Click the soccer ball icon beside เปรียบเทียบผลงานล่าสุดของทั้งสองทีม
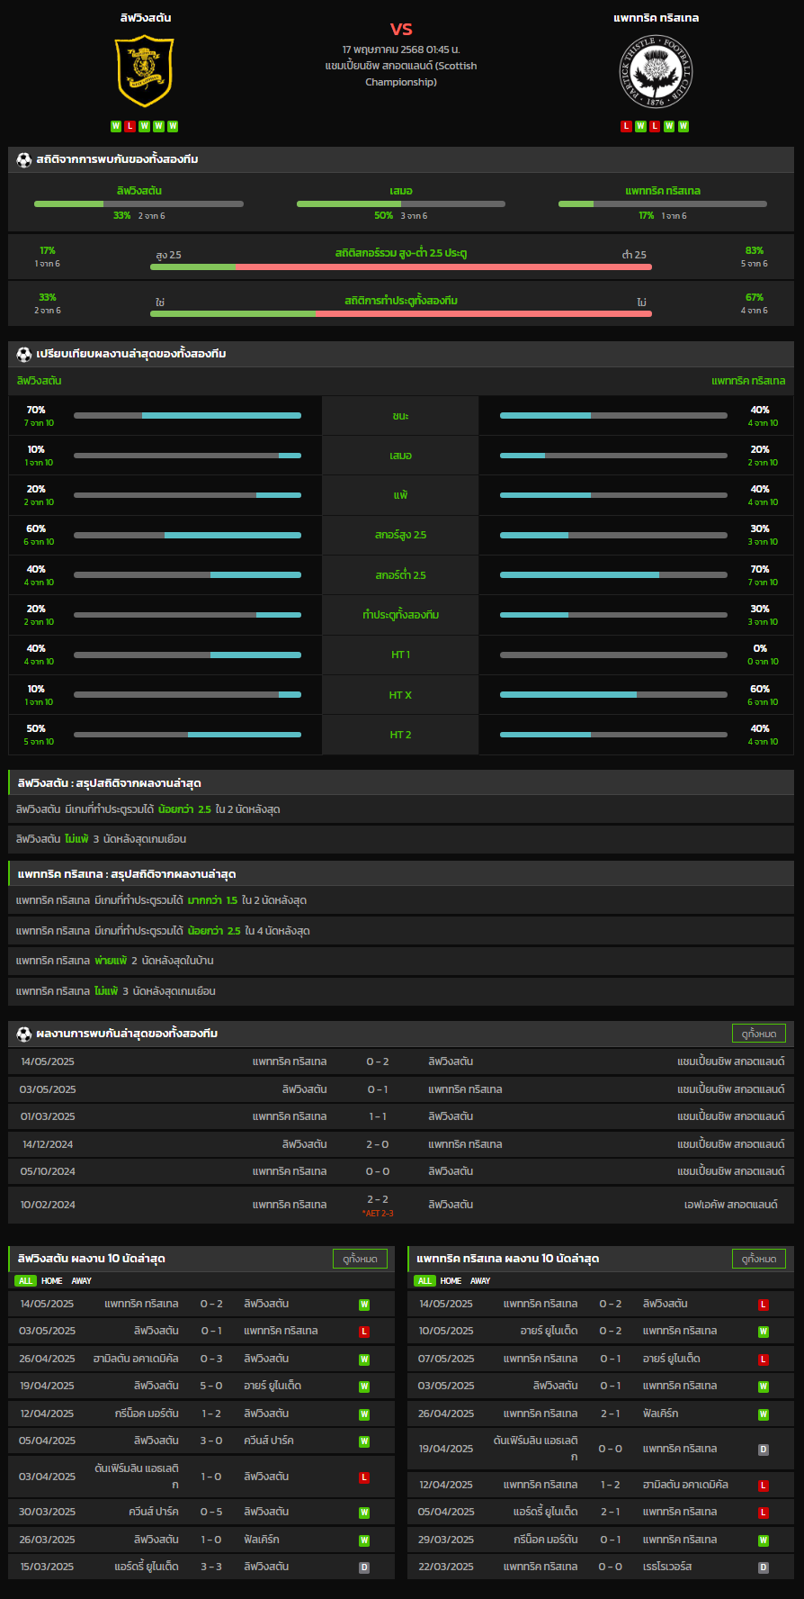The width and height of the screenshot is (804, 1599). [x=24, y=354]
